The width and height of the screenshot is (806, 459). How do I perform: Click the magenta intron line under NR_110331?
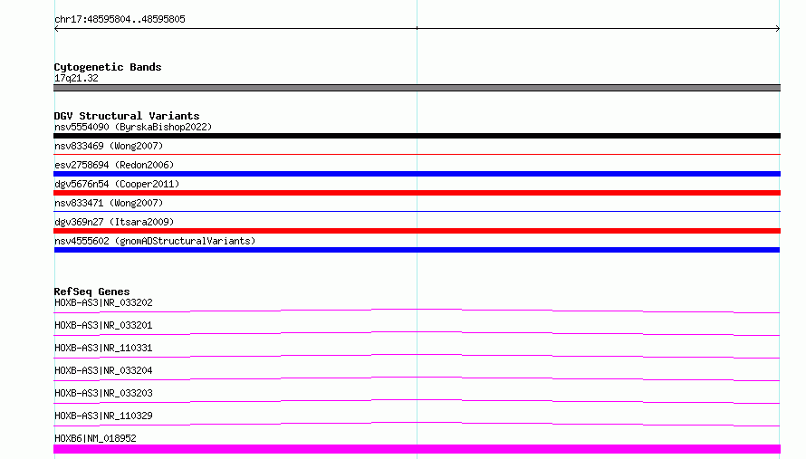417,355
